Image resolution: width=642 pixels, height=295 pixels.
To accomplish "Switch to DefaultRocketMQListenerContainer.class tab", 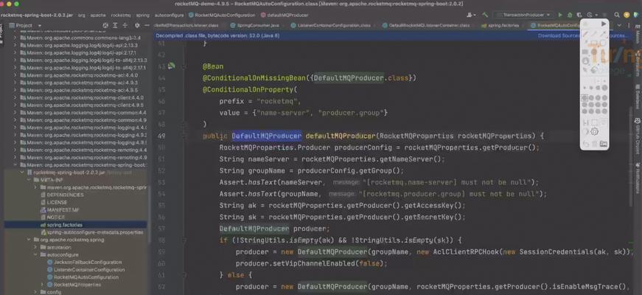I will 426,25.
